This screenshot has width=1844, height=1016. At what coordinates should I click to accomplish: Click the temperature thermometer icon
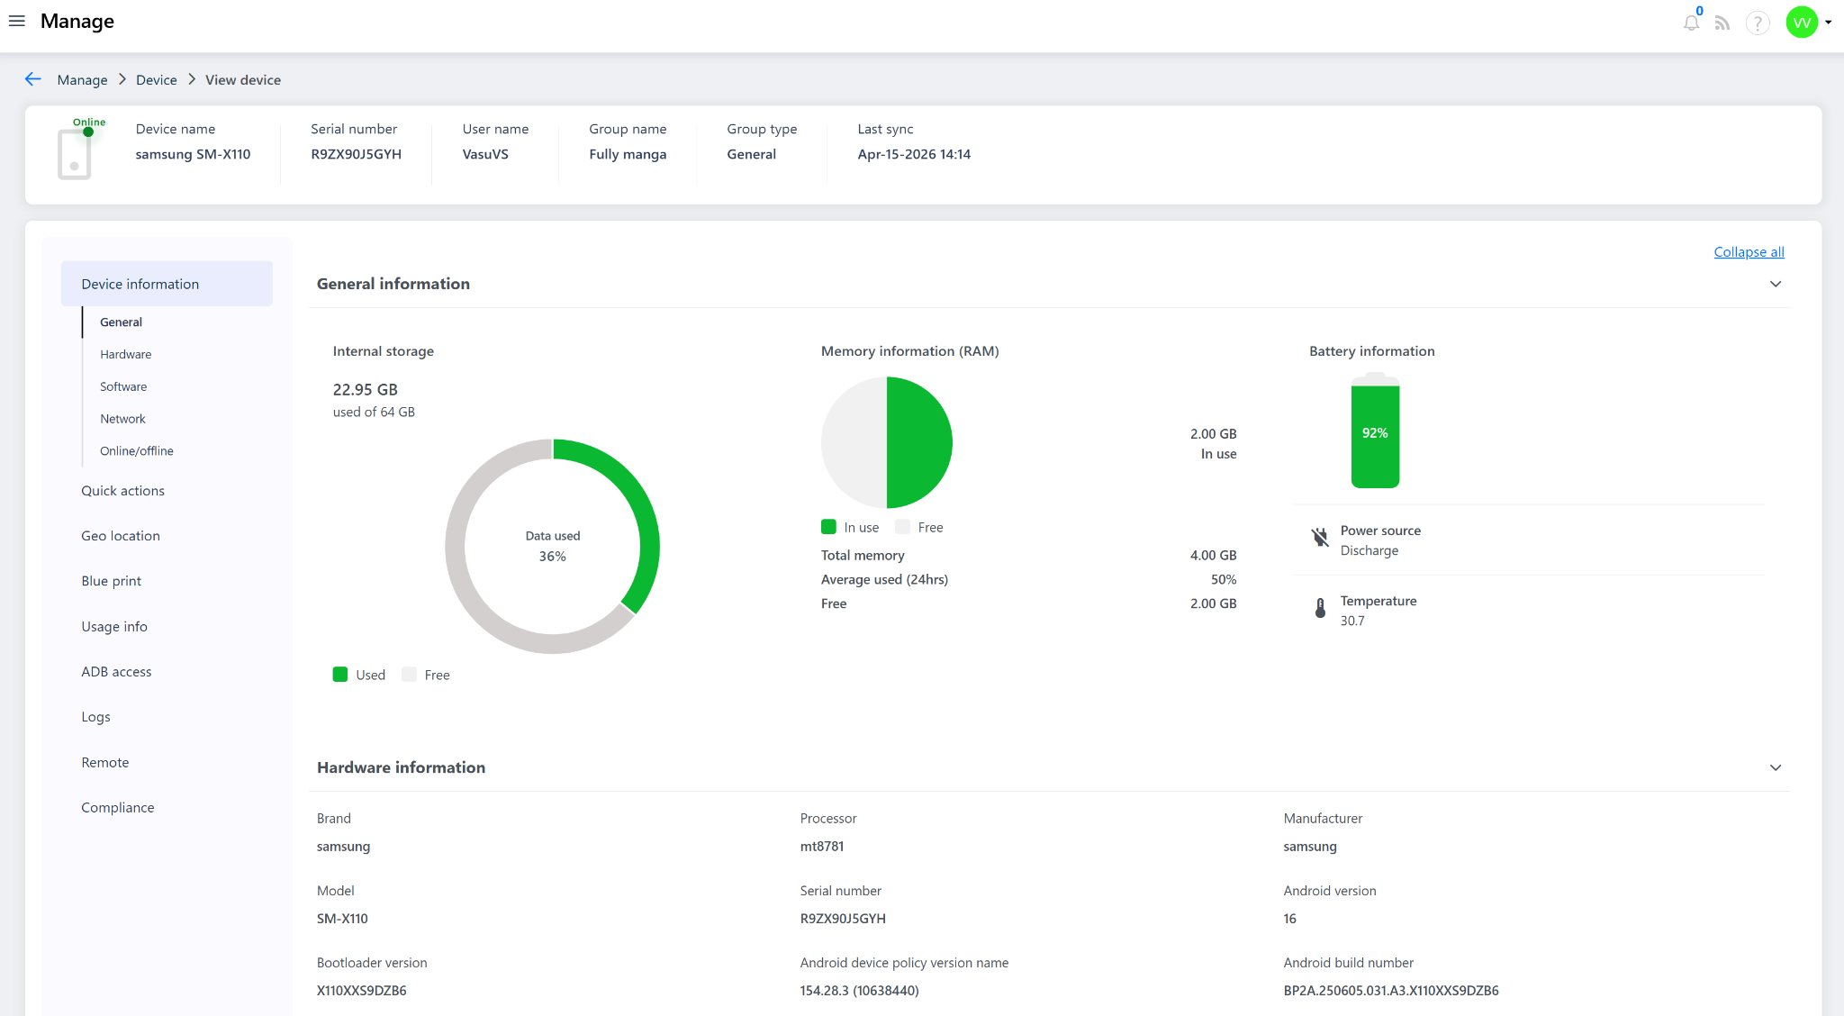pyautogui.click(x=1320, y=609)
